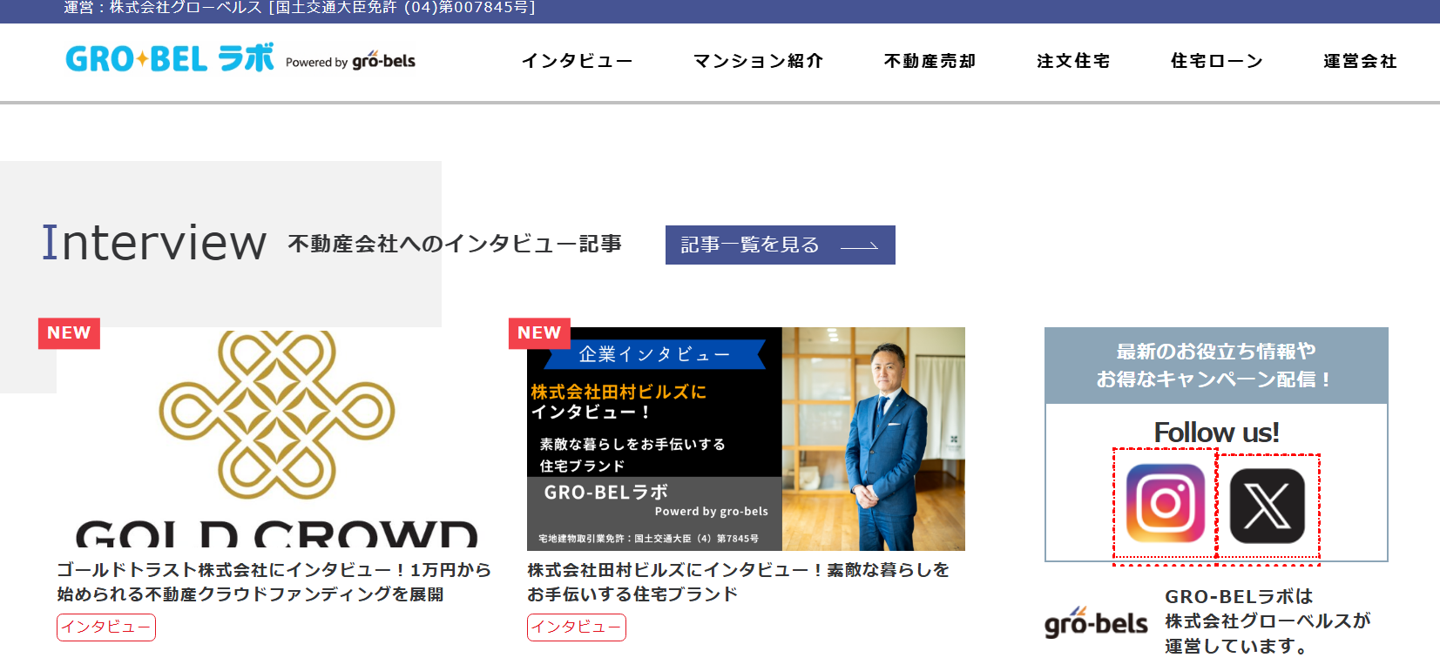The image size is (1440, 671).
Task: Click the GRO-BEL ラボ header logo
Action: (x=170, y=59)
